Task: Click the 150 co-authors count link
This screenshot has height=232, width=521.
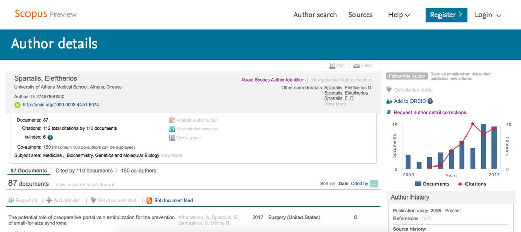Action: [x=47, y=147]
